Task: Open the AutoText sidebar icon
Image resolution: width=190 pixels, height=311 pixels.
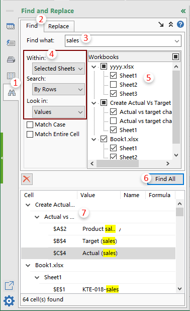Action: tap(11, 43)
